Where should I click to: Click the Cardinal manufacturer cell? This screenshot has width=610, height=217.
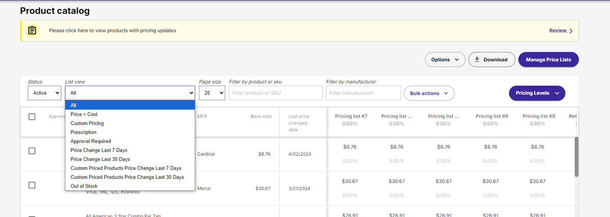[206, 154]
